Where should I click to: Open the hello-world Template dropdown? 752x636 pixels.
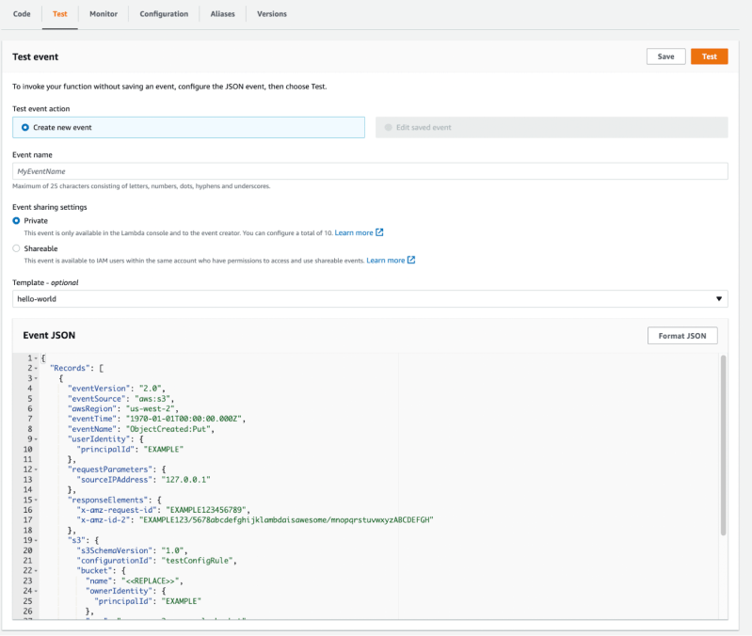pos(370,298)
